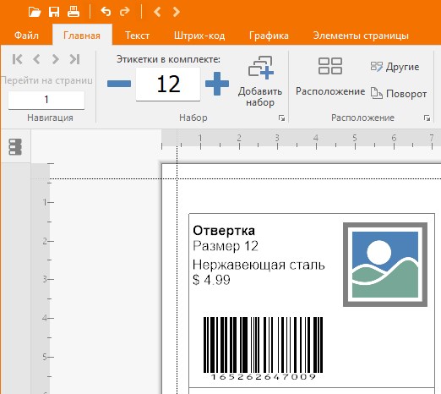This screenshot has height=394, width=441.
Task: Open file using the folder icon
Action: pyautogui.click(x=35, y=12)
